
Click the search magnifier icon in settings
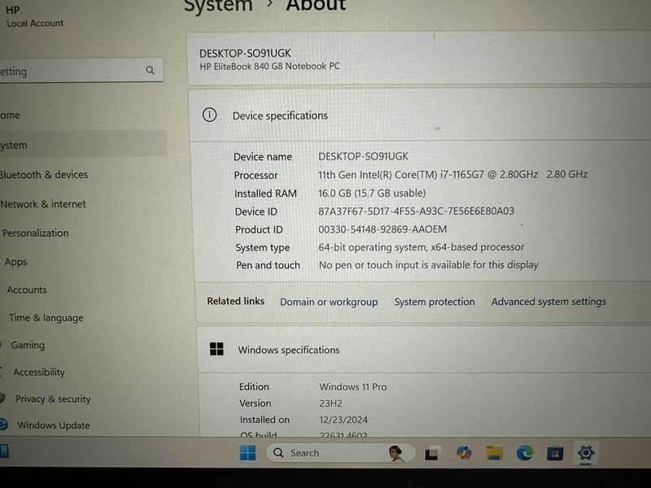click(151, 71)
